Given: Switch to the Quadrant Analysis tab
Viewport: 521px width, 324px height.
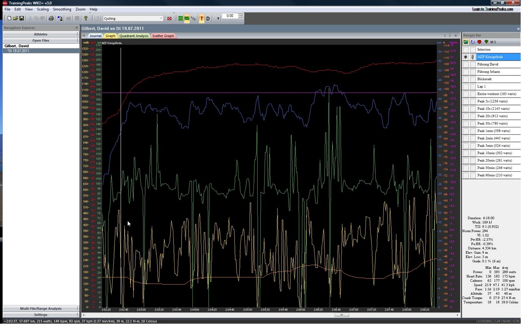Looking at the screenshot, I should [134, 36].
